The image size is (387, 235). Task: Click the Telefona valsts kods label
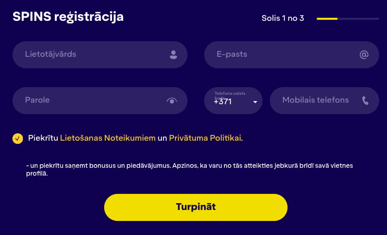230,95
